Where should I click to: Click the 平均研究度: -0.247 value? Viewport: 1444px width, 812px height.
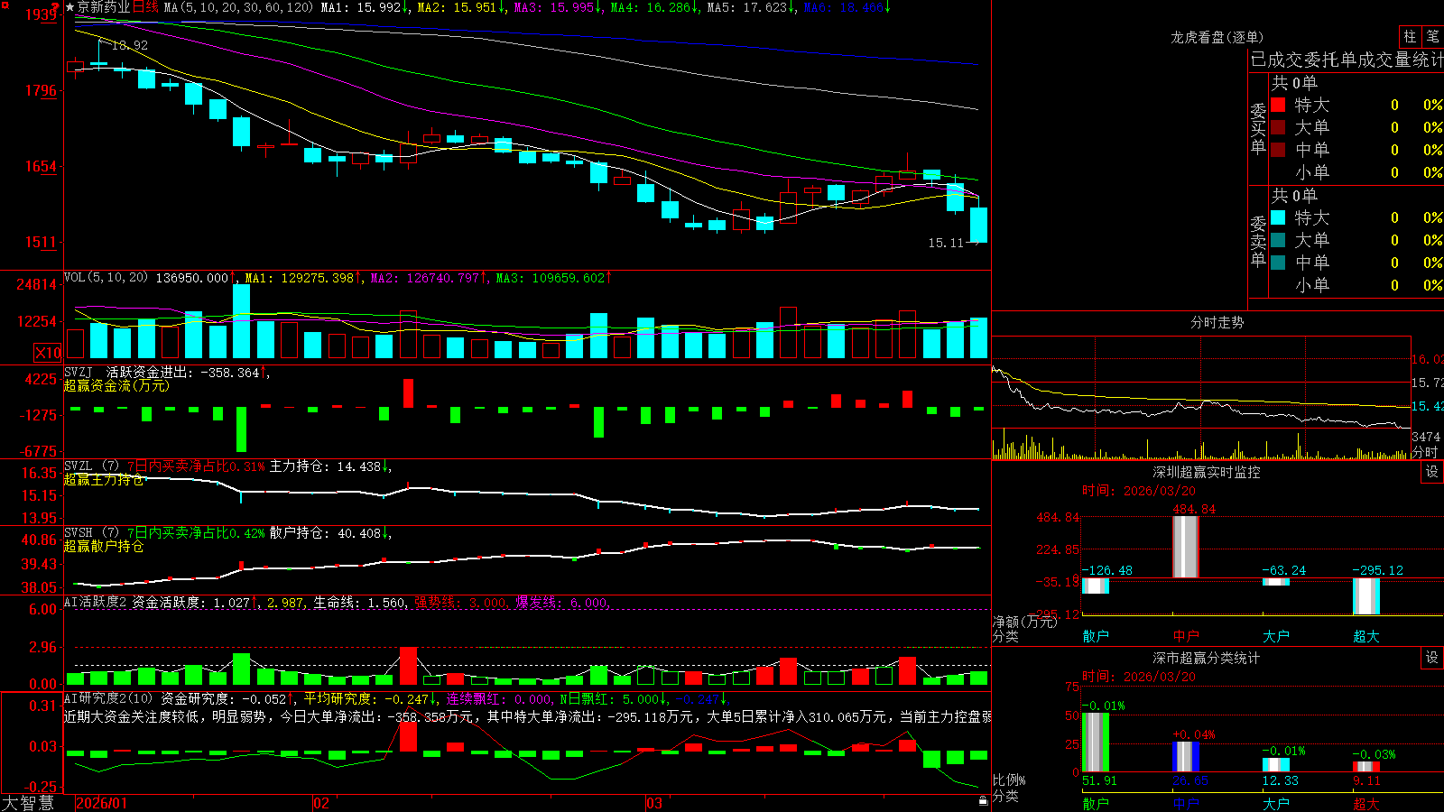coord(366,698)
